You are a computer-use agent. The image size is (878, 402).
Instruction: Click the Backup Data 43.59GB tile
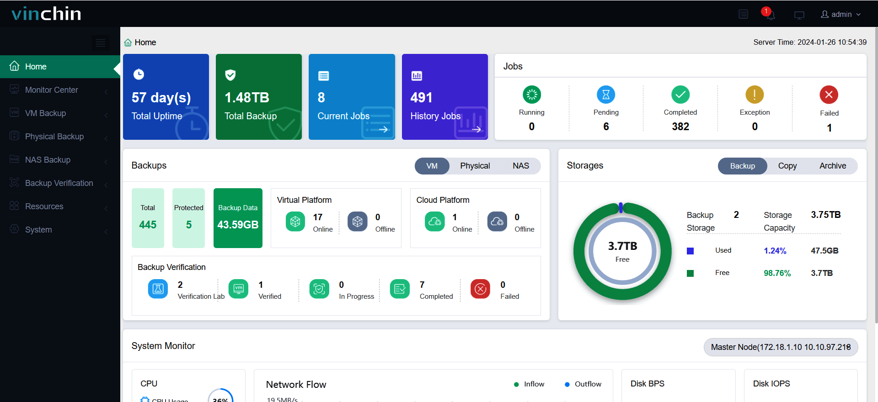(x=238, y=218)
